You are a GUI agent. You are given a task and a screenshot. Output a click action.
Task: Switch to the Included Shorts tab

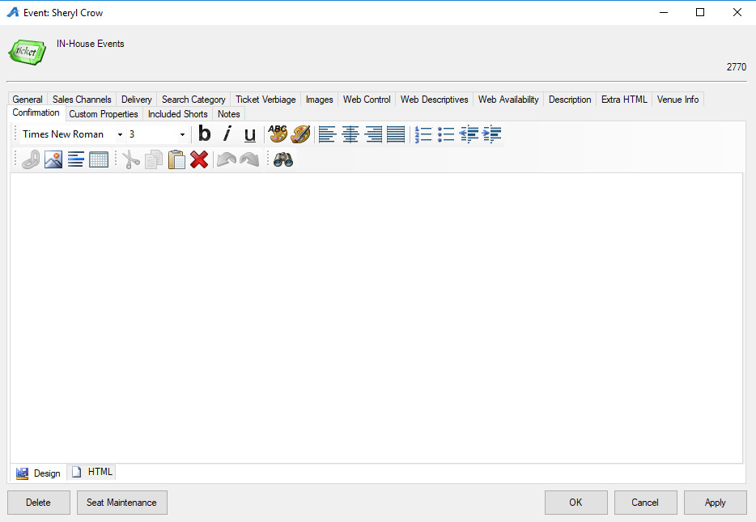(x=178, y=114)
